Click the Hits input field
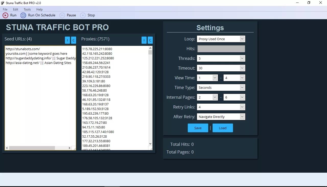The width and height of the screenshot is (327, 187). (221, 49)
